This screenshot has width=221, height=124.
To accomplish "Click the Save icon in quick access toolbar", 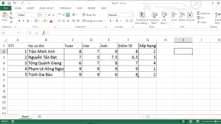I will [9, 3].
